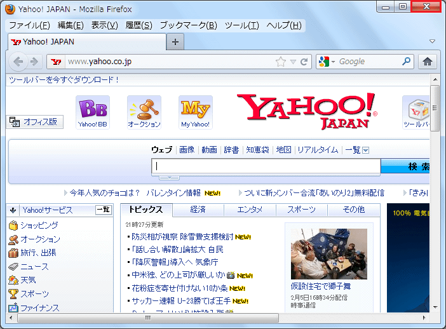Open the 履歴(S) menu
The height and width of the screenshot is (329, 446).
coord(139,25)
